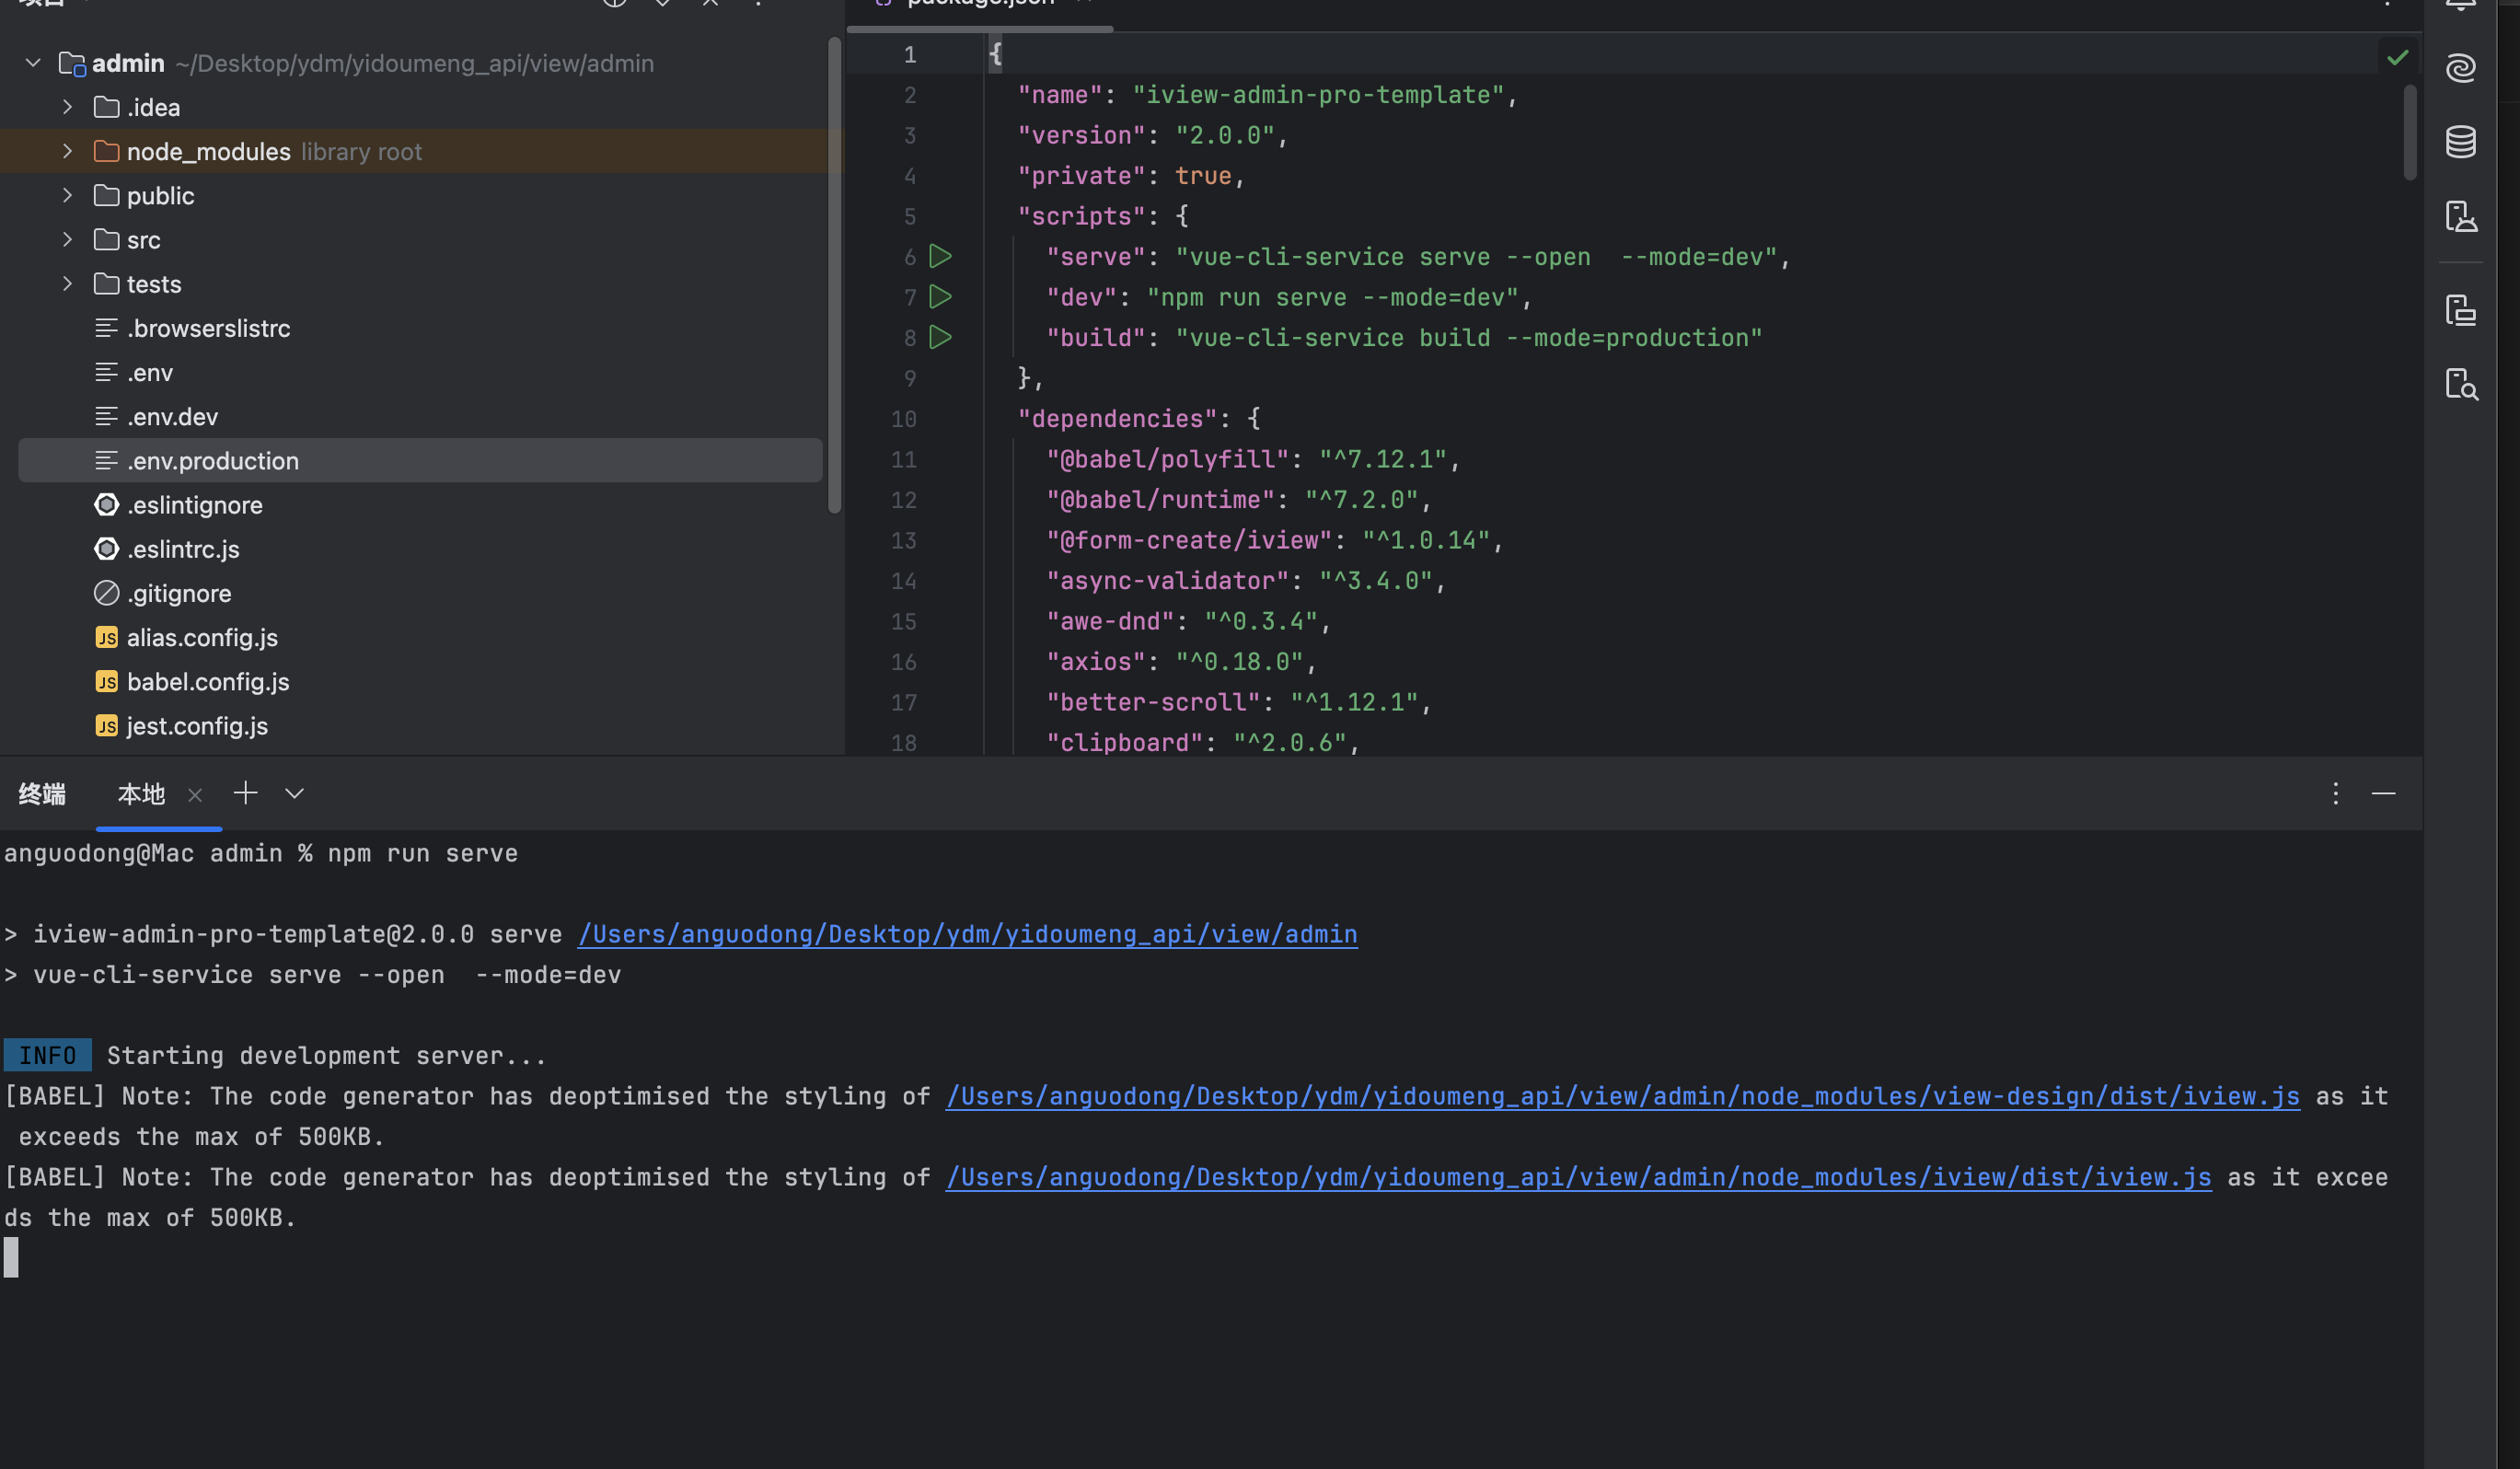The height and width of the screenshot is (1469, 2520).
Task: Expand the public folder
Action: coord(67,196)
